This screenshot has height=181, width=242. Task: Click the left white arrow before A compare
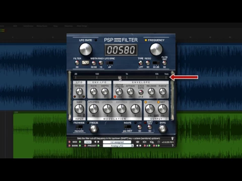[137, 146]
